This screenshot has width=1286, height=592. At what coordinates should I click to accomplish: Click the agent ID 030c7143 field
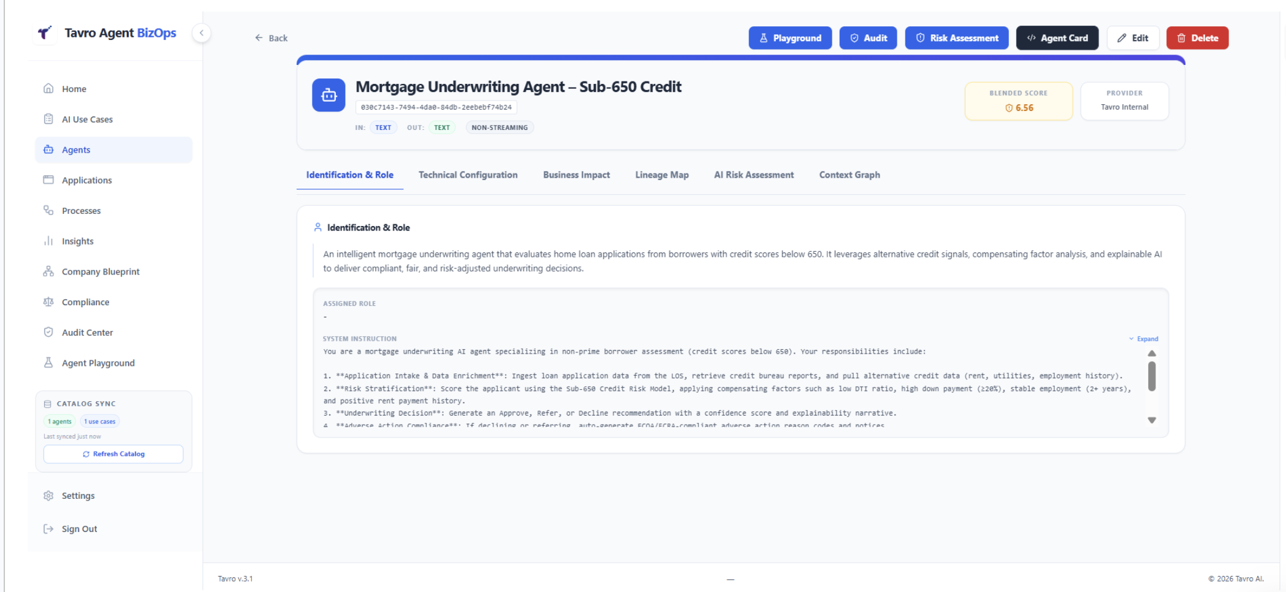point(436,107)
